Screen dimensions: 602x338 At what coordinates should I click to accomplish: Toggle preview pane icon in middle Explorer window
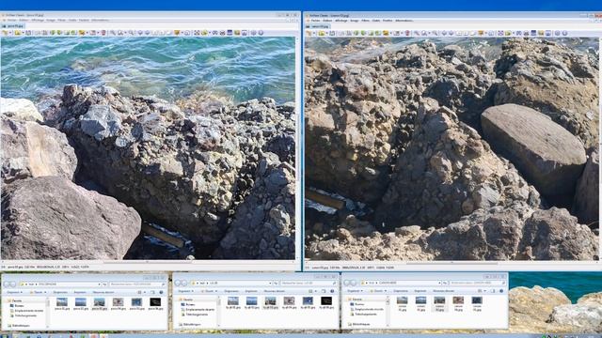click(324, 291)
